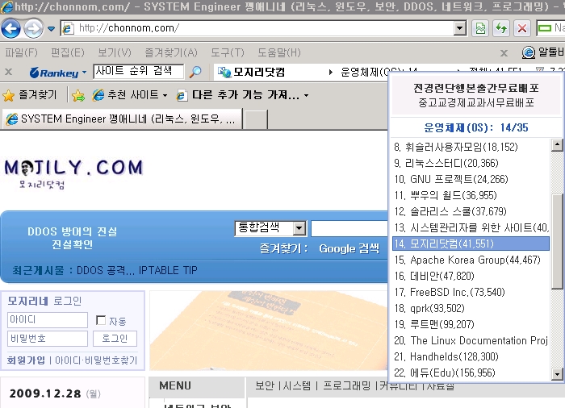565x408 pixels.
Task: Click the ranking list scrollbar thumb
Action: [557, 242]
